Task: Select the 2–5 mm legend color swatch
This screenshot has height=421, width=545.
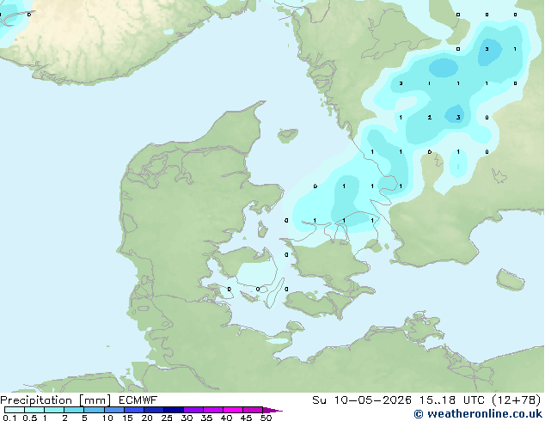Action: (x=74, y=410)
